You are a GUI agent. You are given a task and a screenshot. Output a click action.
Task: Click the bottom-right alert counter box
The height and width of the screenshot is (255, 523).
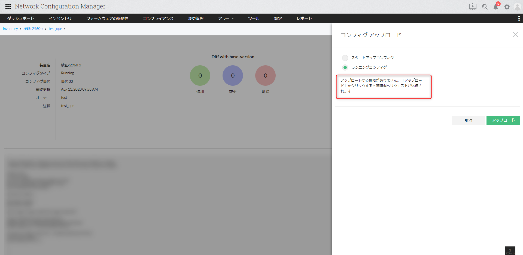click(510, 251)
